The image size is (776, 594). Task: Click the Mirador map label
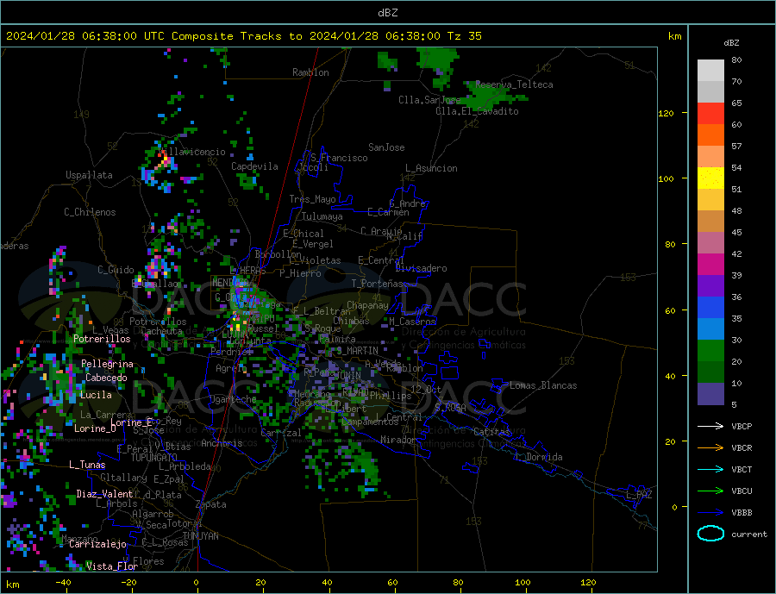pyautogui.click(x=398, y=440)
